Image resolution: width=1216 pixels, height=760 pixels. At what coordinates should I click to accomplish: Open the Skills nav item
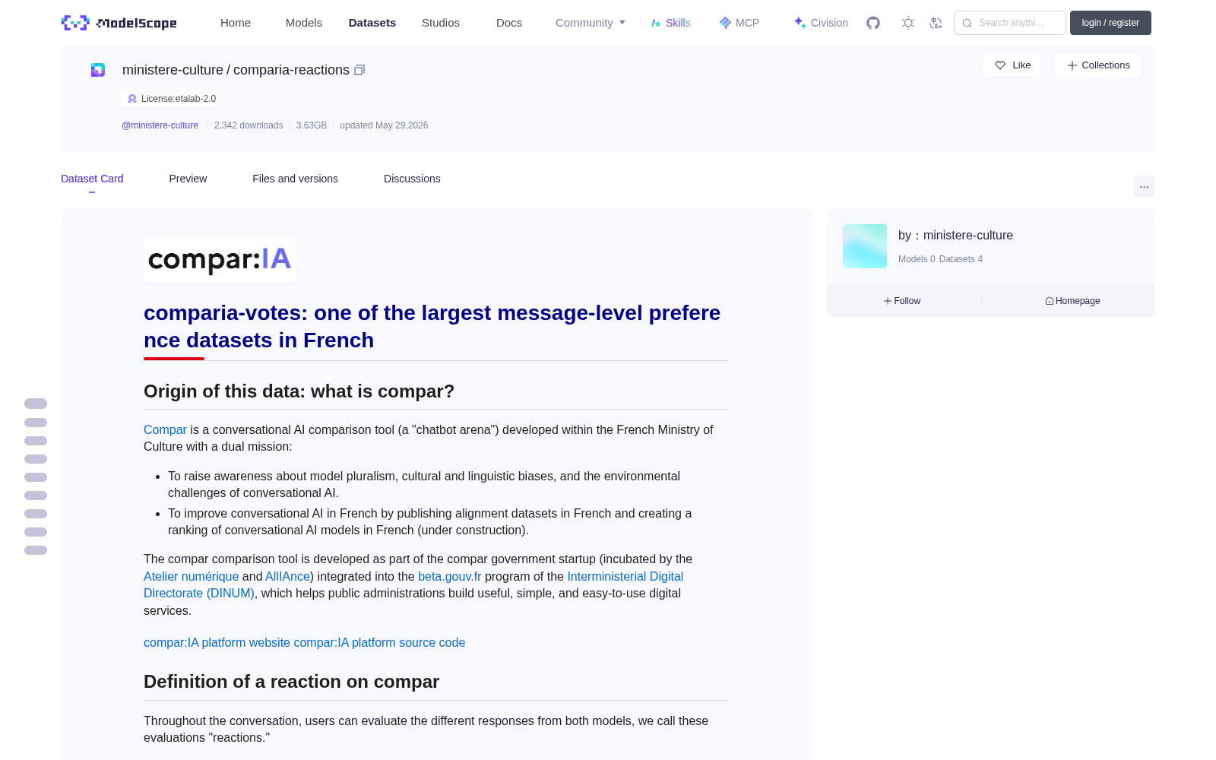point(670,23)
